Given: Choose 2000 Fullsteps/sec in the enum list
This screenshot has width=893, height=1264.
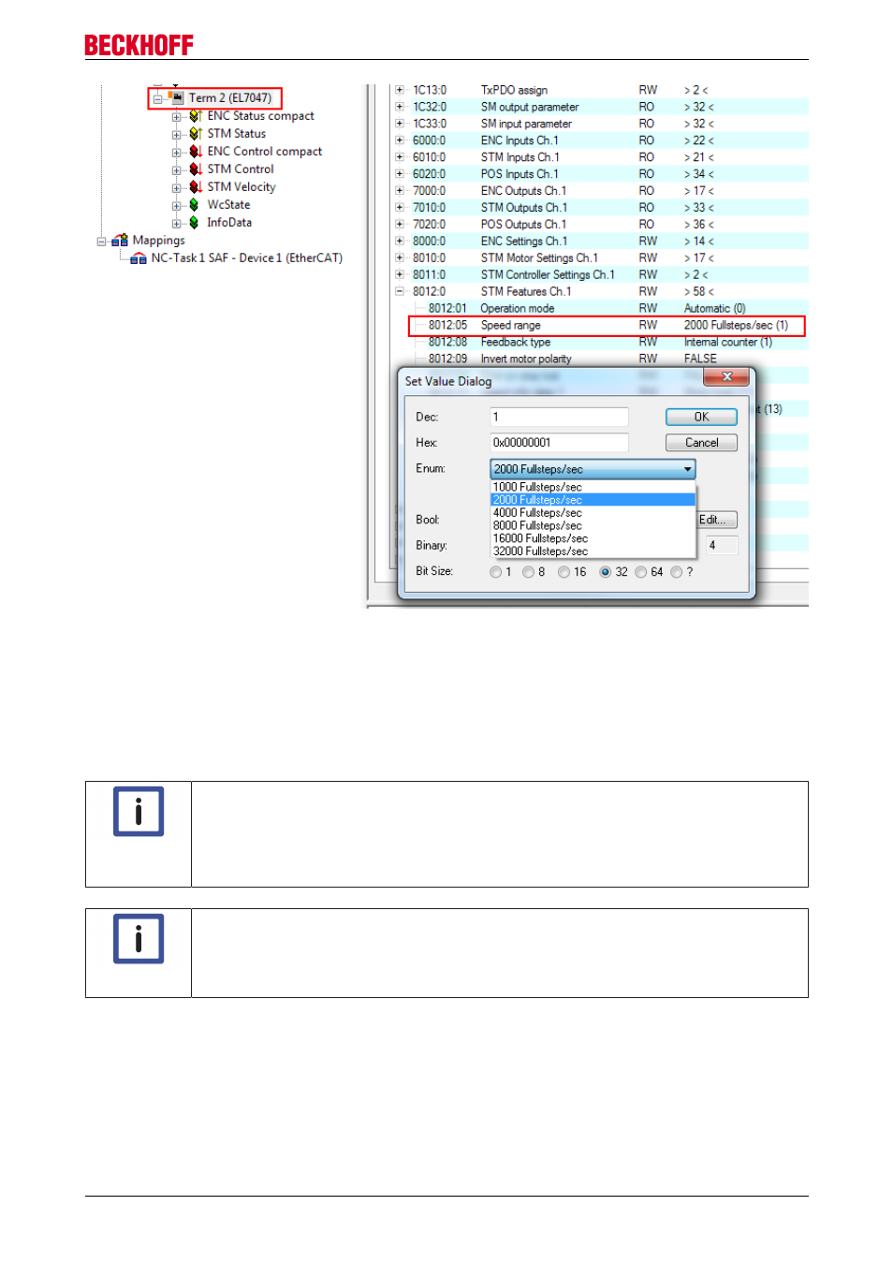Looking at the screenshot, I should [x=593, y=500].
